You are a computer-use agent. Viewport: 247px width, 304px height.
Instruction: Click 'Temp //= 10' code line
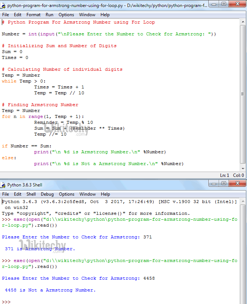pyautogui.click(x=50, y=134)
